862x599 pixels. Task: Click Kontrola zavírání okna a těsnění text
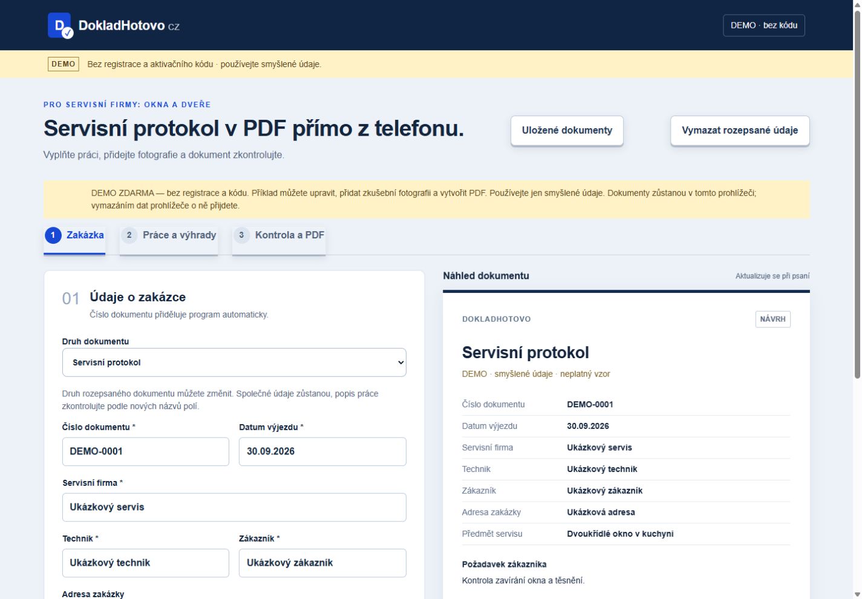(523, 581)
